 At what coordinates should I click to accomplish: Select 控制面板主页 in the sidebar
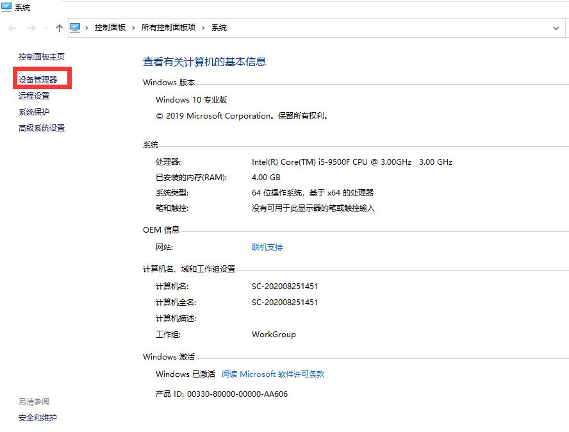[44, 56]
